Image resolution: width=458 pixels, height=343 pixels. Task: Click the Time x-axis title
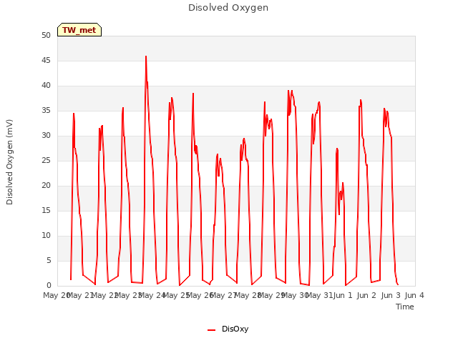(405, 307)
